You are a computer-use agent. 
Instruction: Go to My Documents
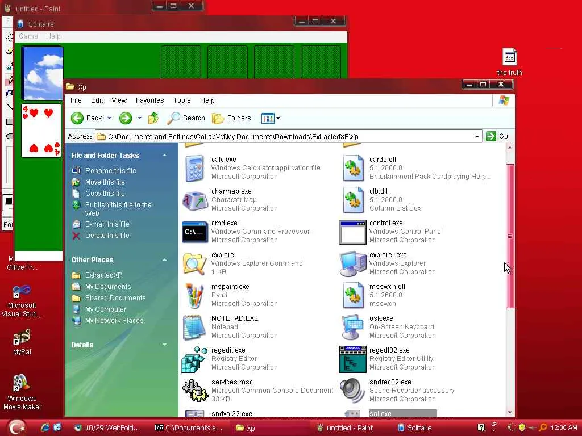tap(108, 287)
